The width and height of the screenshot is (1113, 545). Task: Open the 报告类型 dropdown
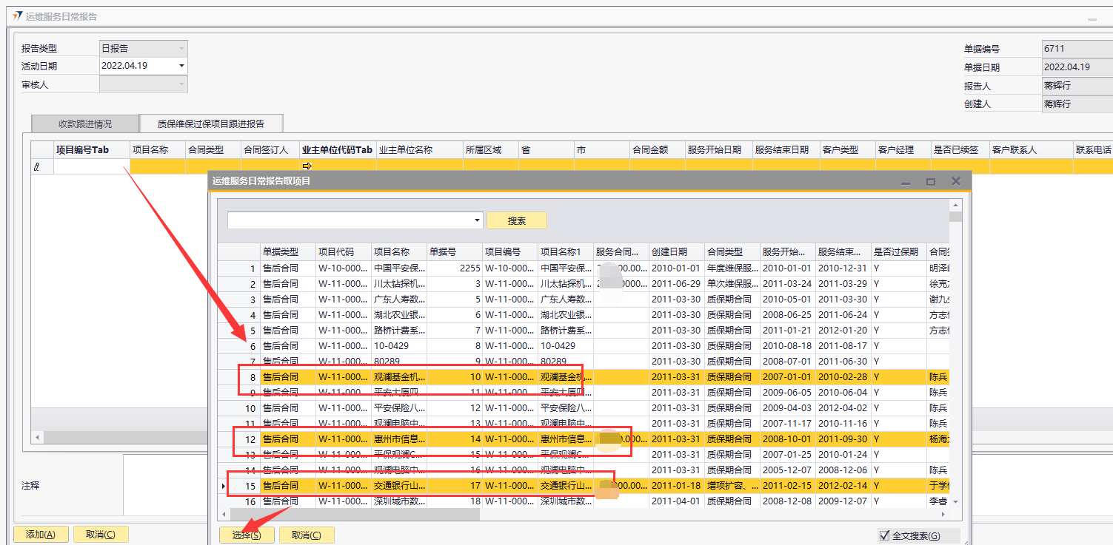tap(181, 48)
